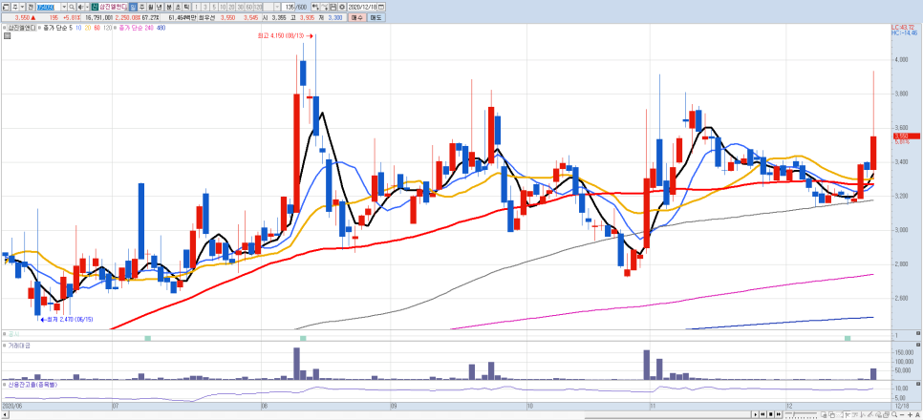Choose the 30 interval button
Viewport: 923px width, 420px height.
[240, 7]
